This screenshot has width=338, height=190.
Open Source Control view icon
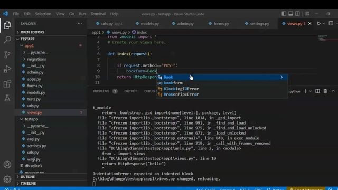(x=7, y=54)
